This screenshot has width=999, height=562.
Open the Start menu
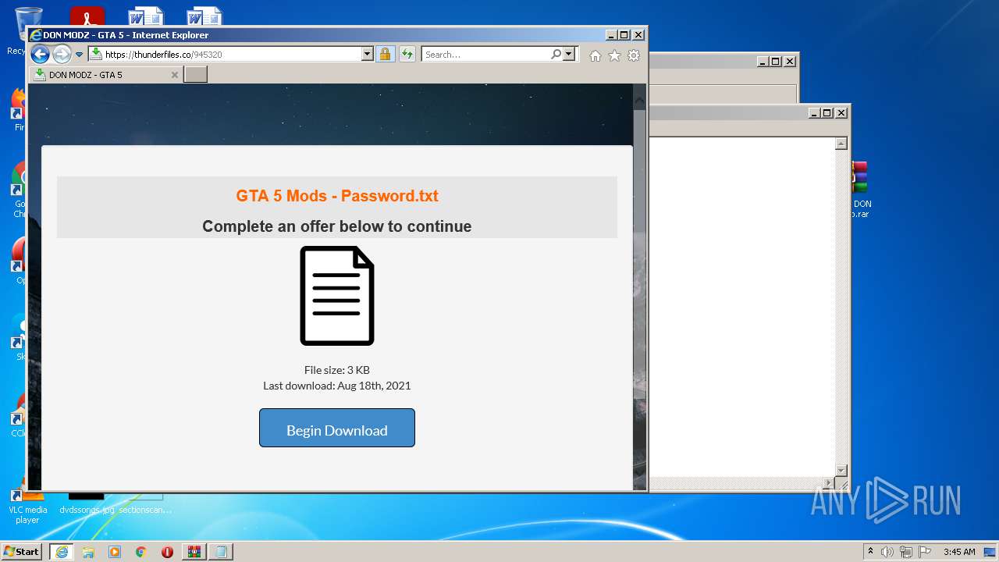coord(22,552)
